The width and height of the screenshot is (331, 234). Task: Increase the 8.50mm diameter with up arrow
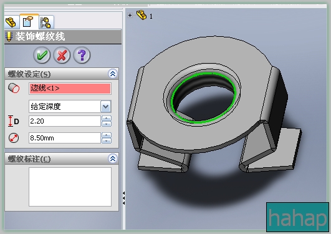[107, 135]
